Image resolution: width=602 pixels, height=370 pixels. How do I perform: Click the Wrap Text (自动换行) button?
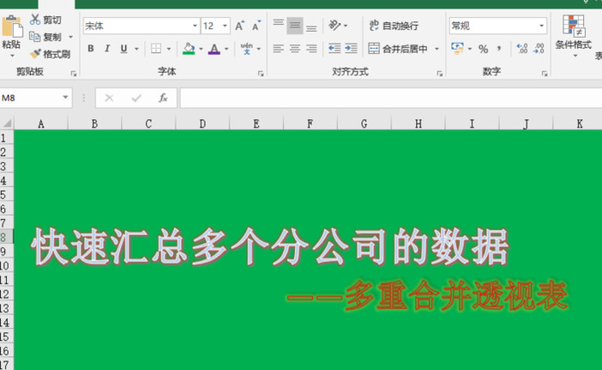point(394,26)
